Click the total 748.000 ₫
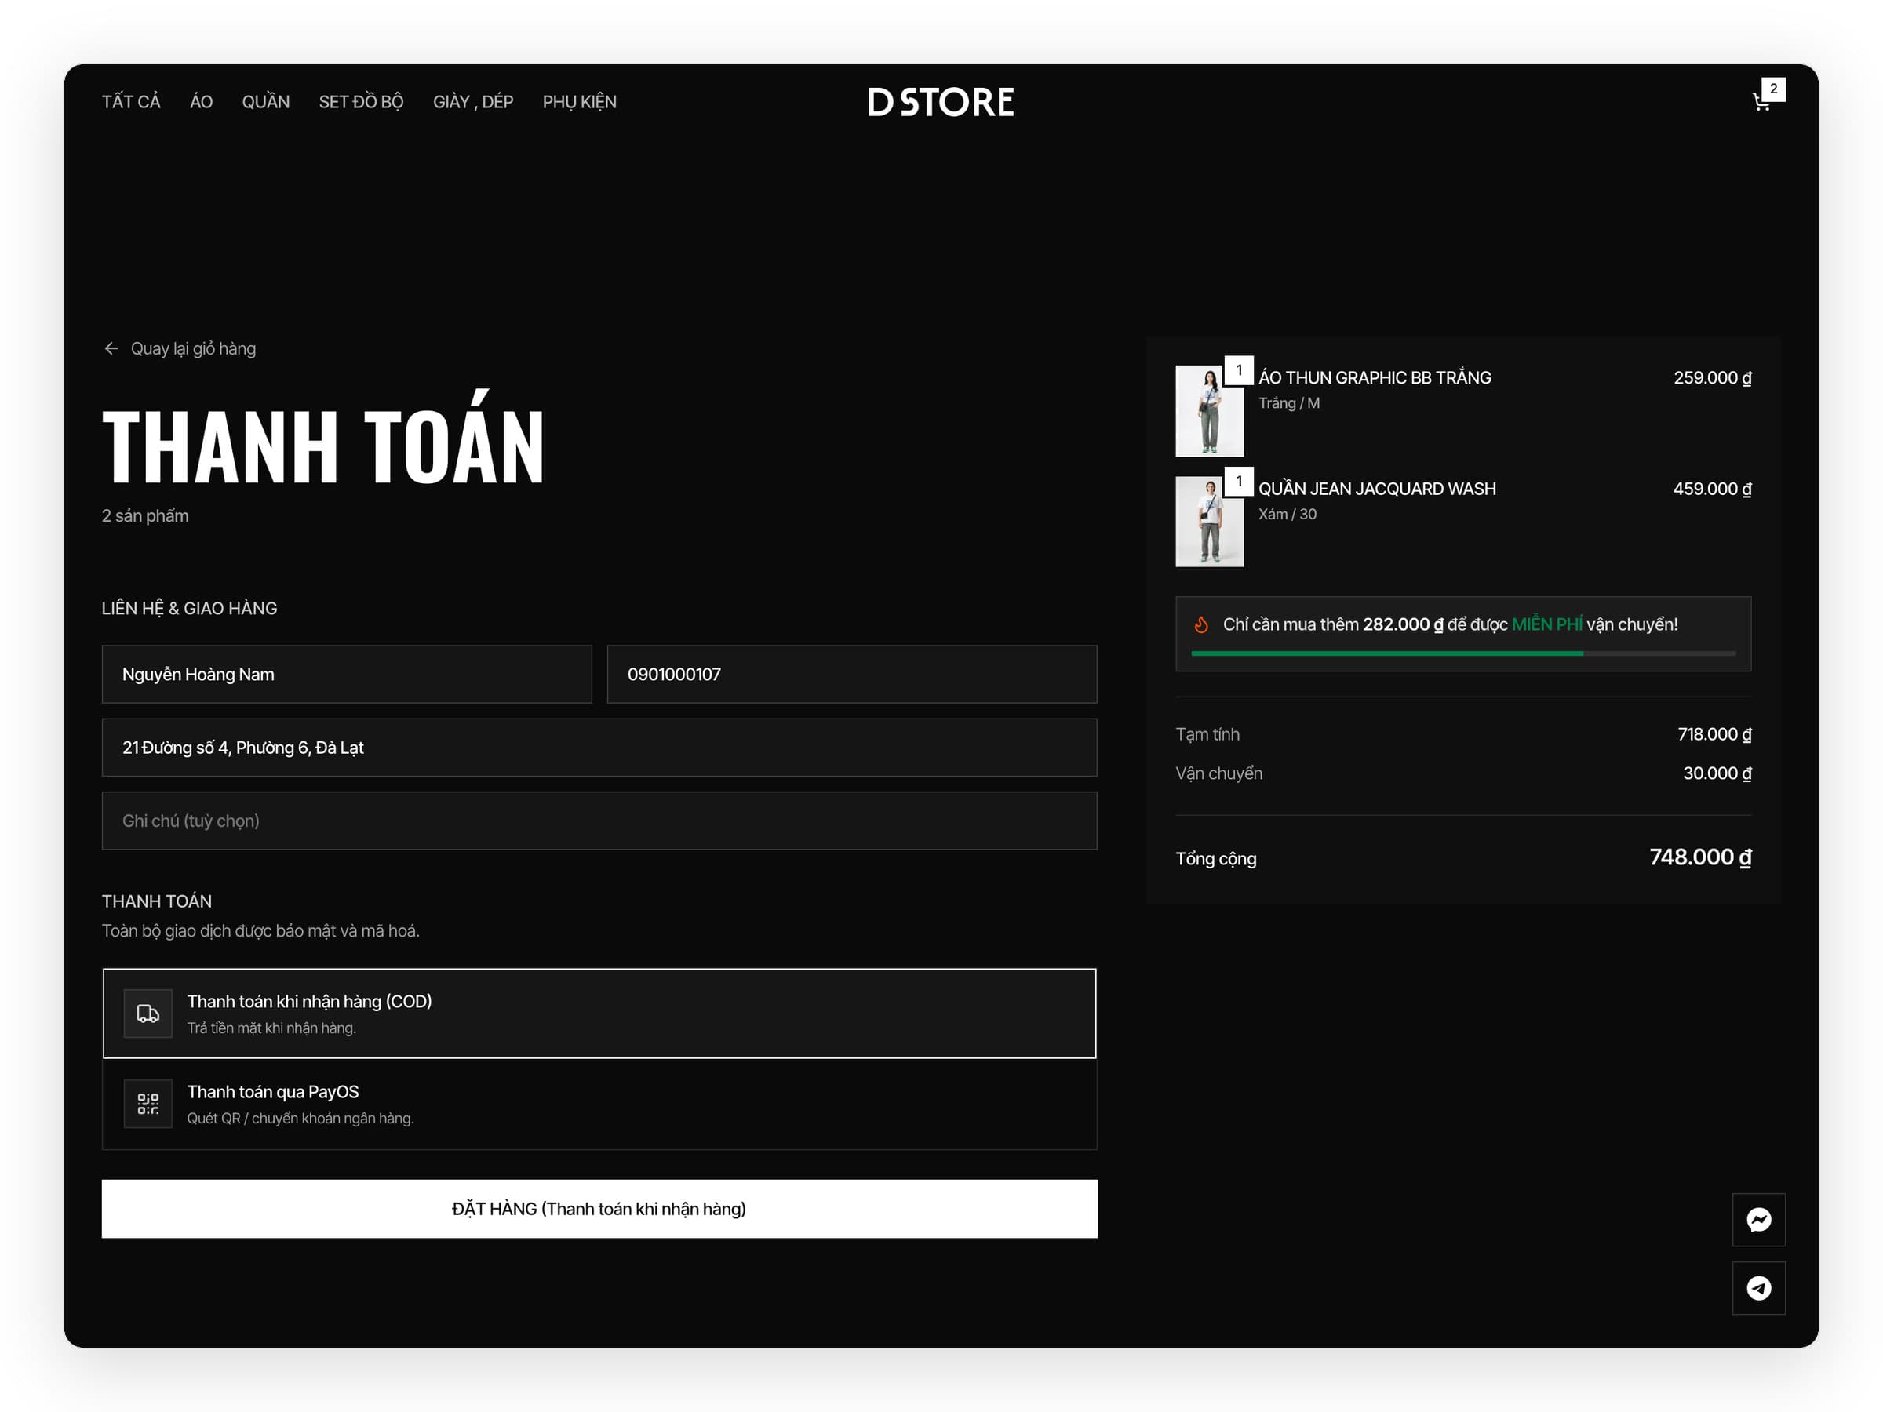 [1700, 857]
